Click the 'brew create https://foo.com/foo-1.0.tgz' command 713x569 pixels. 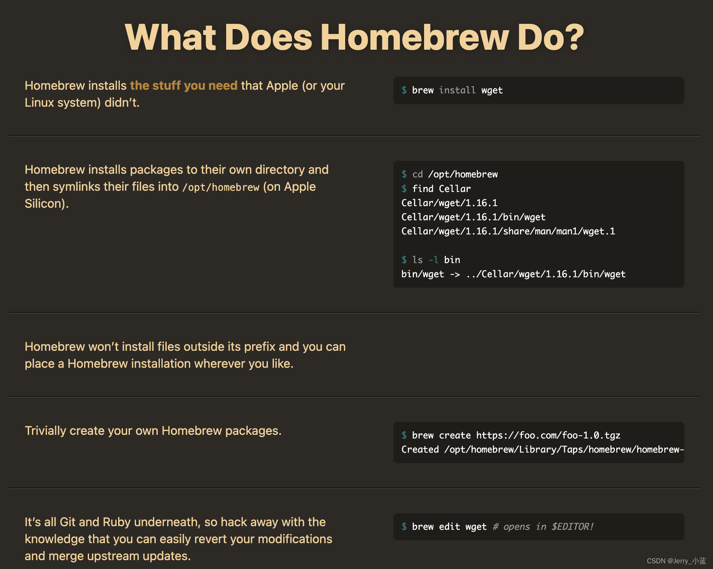tap(511, 435)
